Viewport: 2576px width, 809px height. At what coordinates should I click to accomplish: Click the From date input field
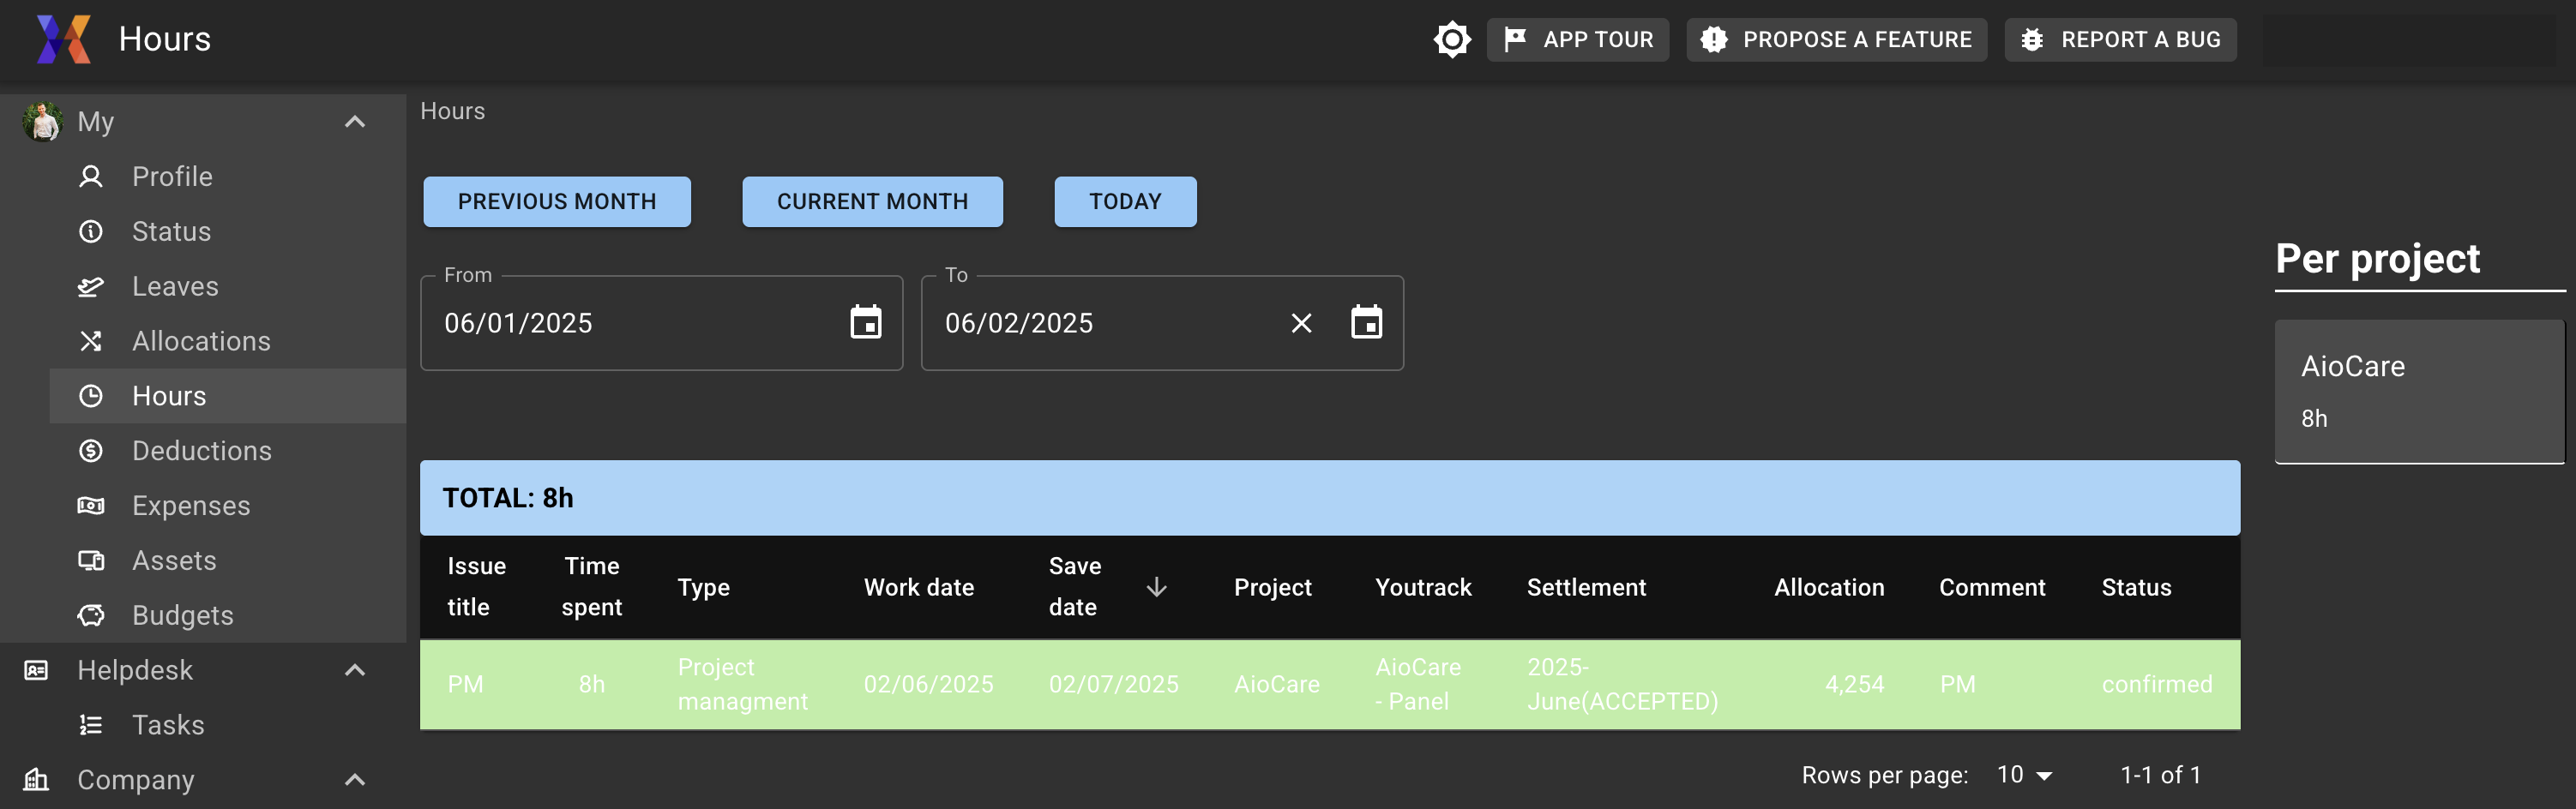tap(630, 324)
